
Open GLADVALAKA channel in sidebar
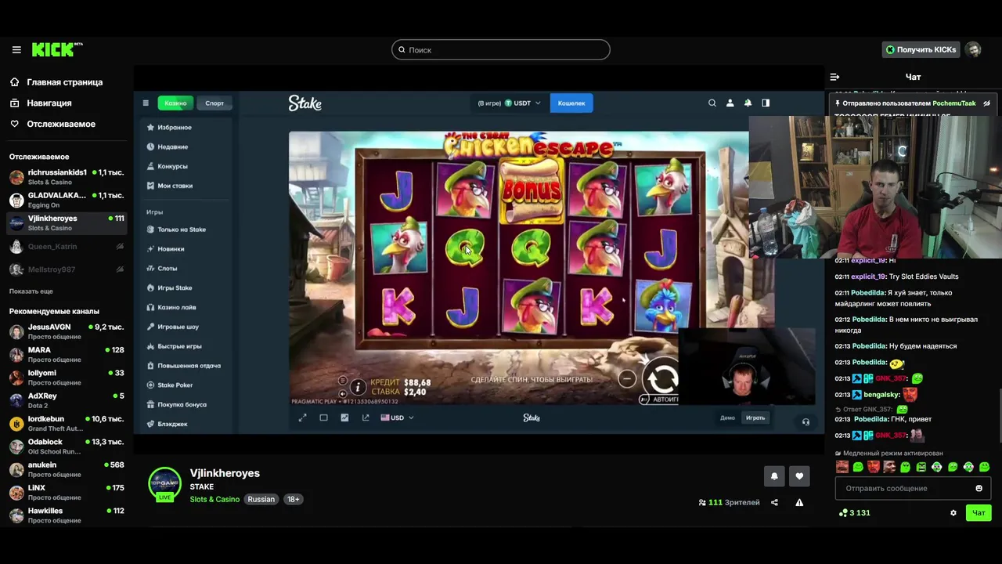coord(67,199)
